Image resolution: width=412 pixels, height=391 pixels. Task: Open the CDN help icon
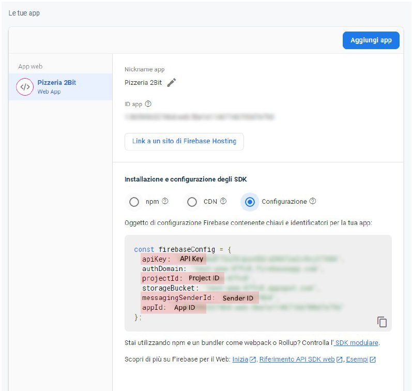point(223,201)
